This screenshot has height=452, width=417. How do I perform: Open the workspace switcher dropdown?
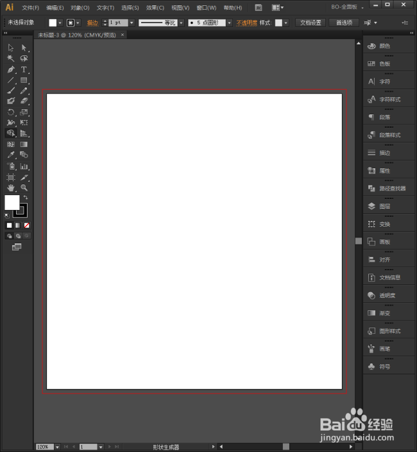pyautogui.click(x=346, y=7)
